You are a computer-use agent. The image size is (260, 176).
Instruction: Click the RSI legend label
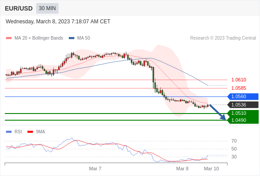coord(18,132)
